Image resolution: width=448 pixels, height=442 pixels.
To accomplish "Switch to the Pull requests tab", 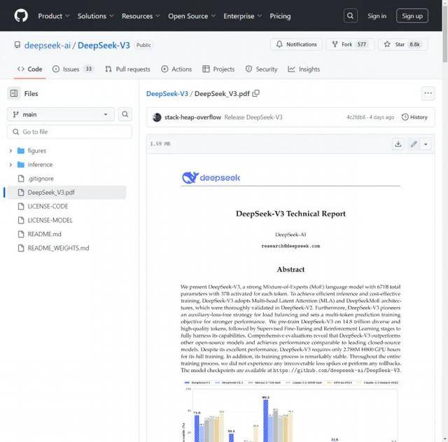I will (x=127, y=69).
